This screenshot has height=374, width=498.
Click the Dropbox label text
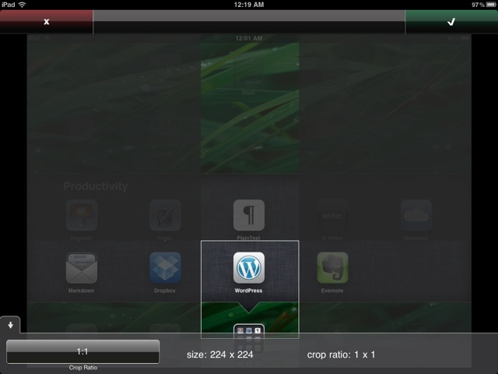(x=164, y=291)
